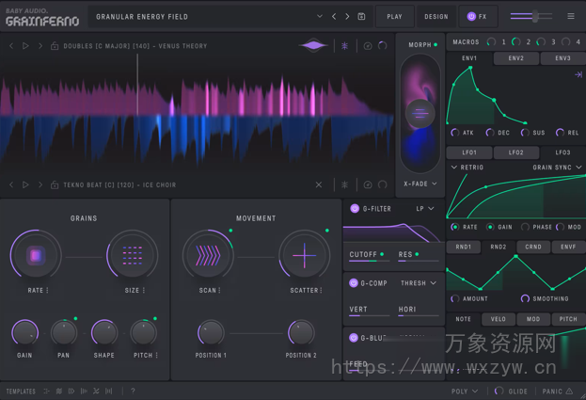Image resolution: width=586 pixels, height=400 pixels.
Task: Select the VELO modulation source tab
Action: pos(499,319)
